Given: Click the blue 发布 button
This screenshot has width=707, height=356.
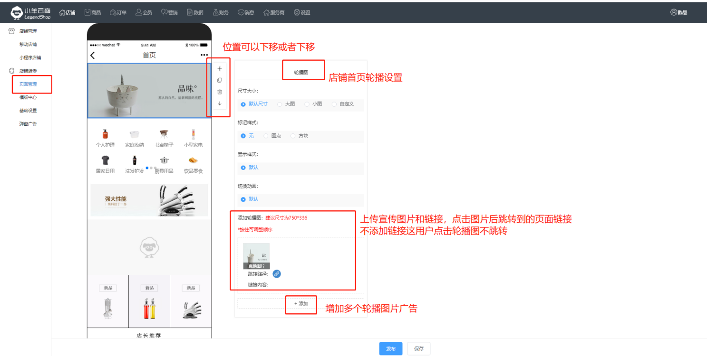Looking at the screenshot, I should 390,348.
